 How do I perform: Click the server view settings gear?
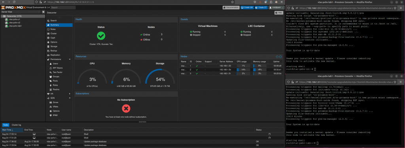coord(44,12)
